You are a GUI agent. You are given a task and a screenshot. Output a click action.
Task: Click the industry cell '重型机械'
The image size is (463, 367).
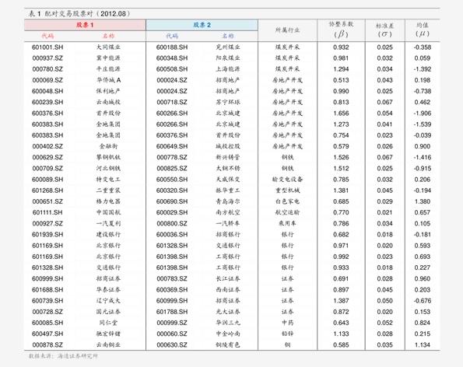coord(287,190)
